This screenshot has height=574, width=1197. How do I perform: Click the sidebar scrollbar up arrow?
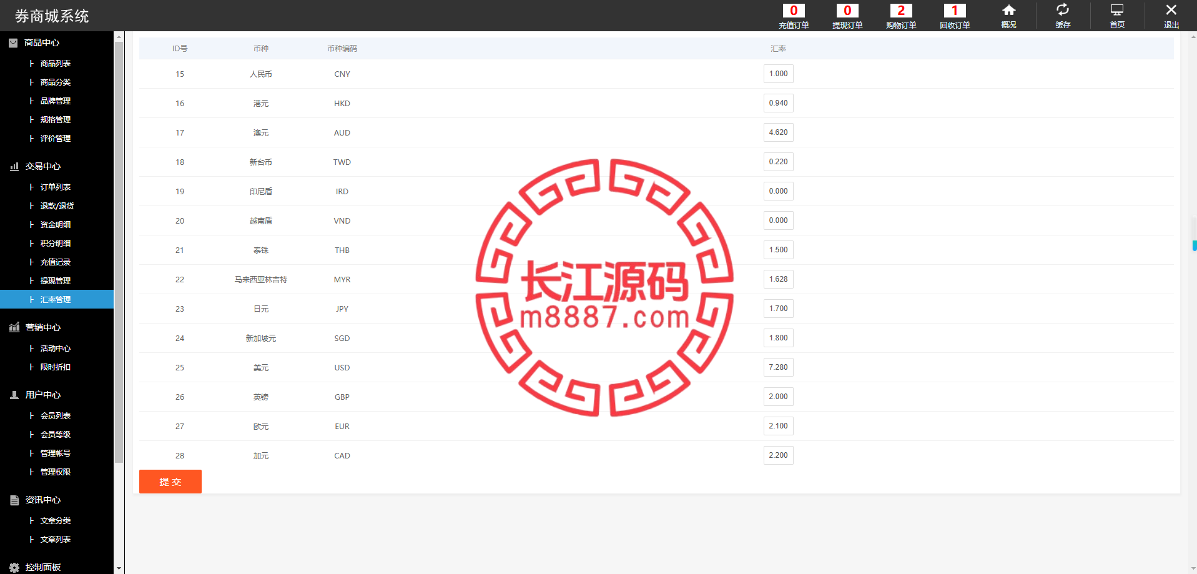[x=119, y=37]
